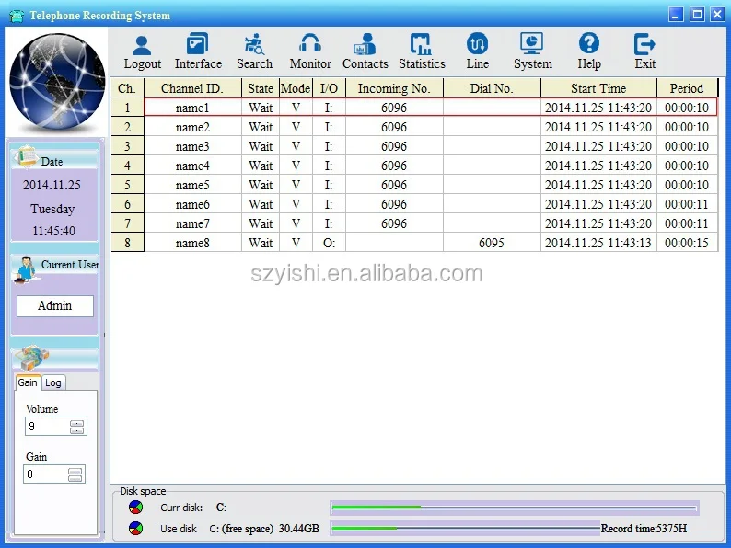Click the Exit toolbar icon
The image size is (731, 548).
[x=644, y=44]
